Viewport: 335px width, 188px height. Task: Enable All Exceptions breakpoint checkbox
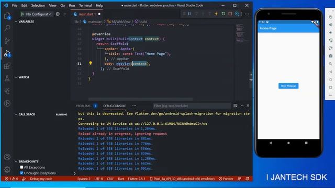pyautogui.click(x=21, y=167)
